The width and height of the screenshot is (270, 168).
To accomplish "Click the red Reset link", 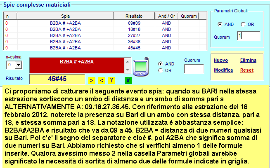I will (247, 70).
